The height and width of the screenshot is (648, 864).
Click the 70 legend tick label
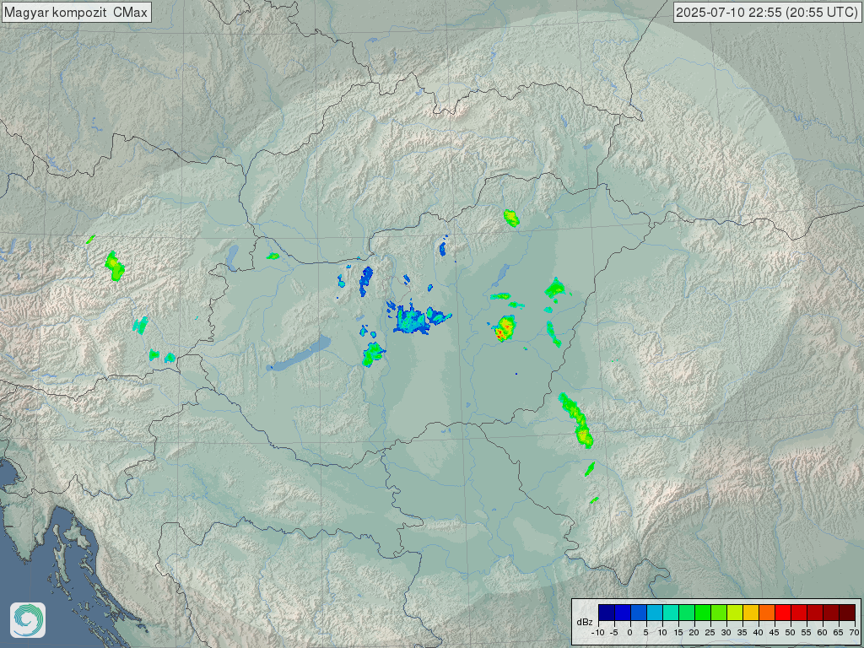[855, 633]
